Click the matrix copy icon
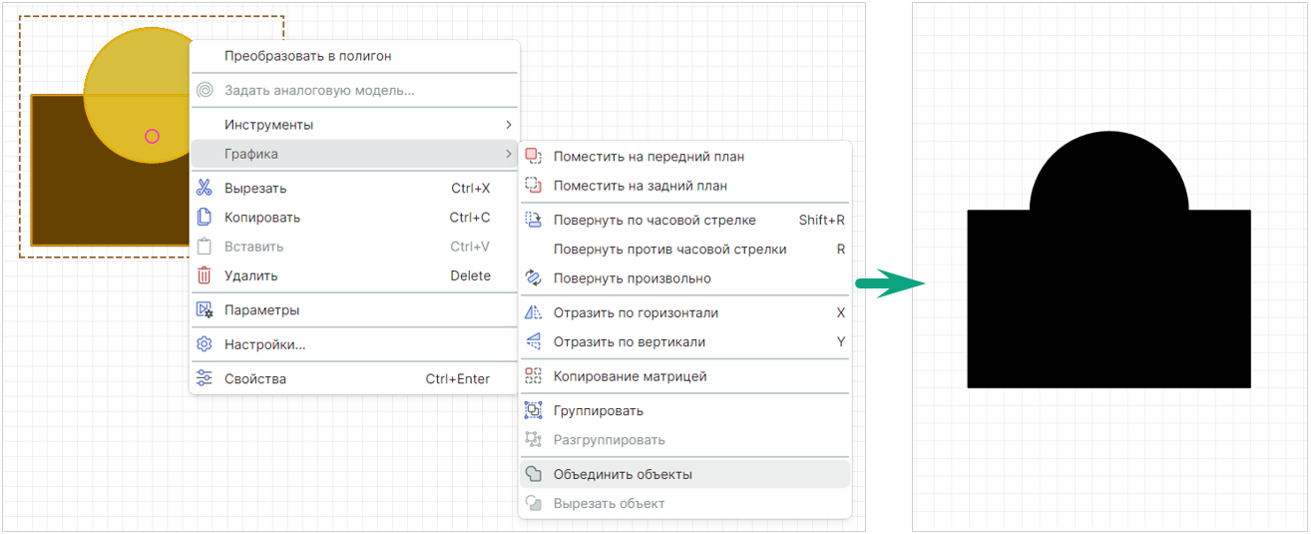Viewport: 1311px width, 534px height. click(533, 376)
